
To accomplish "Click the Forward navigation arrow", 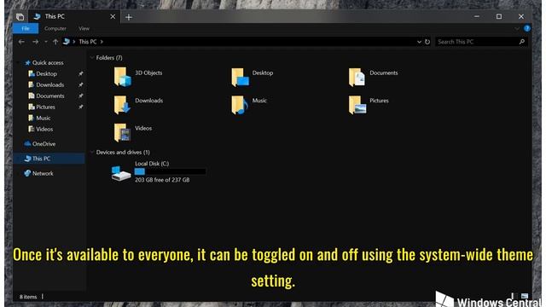I will [36, 42].
